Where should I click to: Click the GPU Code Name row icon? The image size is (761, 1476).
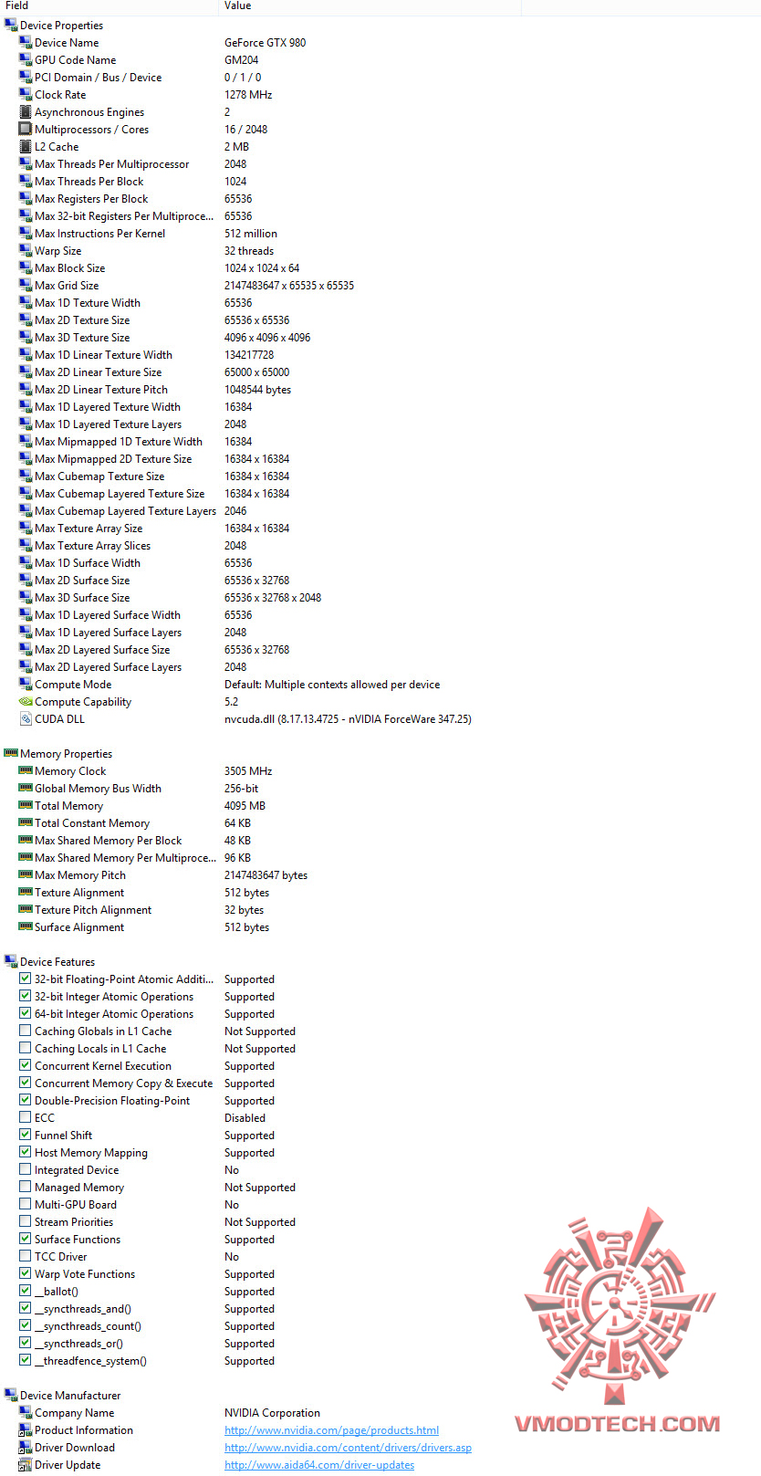pos(26,59)
